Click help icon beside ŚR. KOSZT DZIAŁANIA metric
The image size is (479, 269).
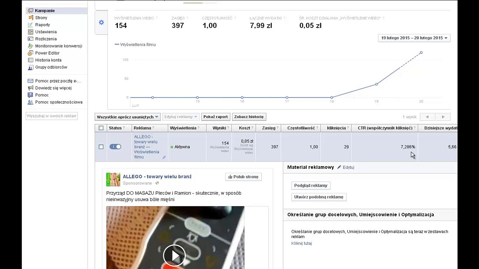click(x=383, y=18)
